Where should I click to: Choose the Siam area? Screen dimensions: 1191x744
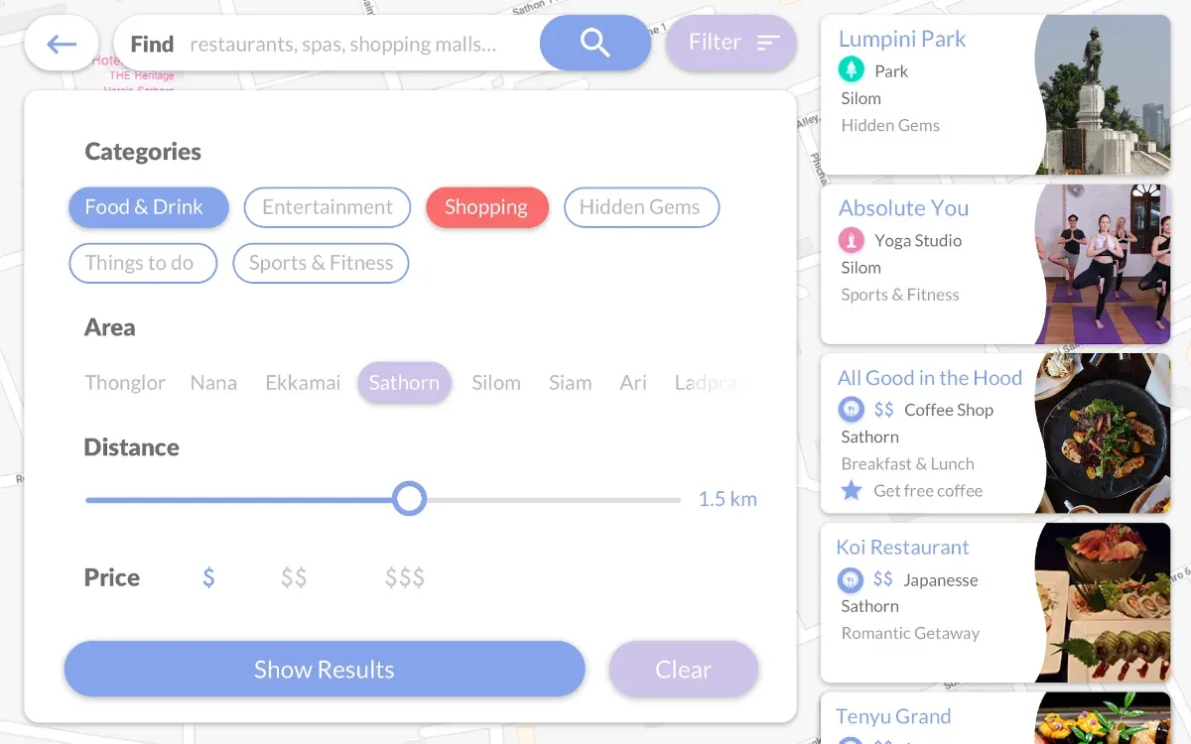pos(570,383)
